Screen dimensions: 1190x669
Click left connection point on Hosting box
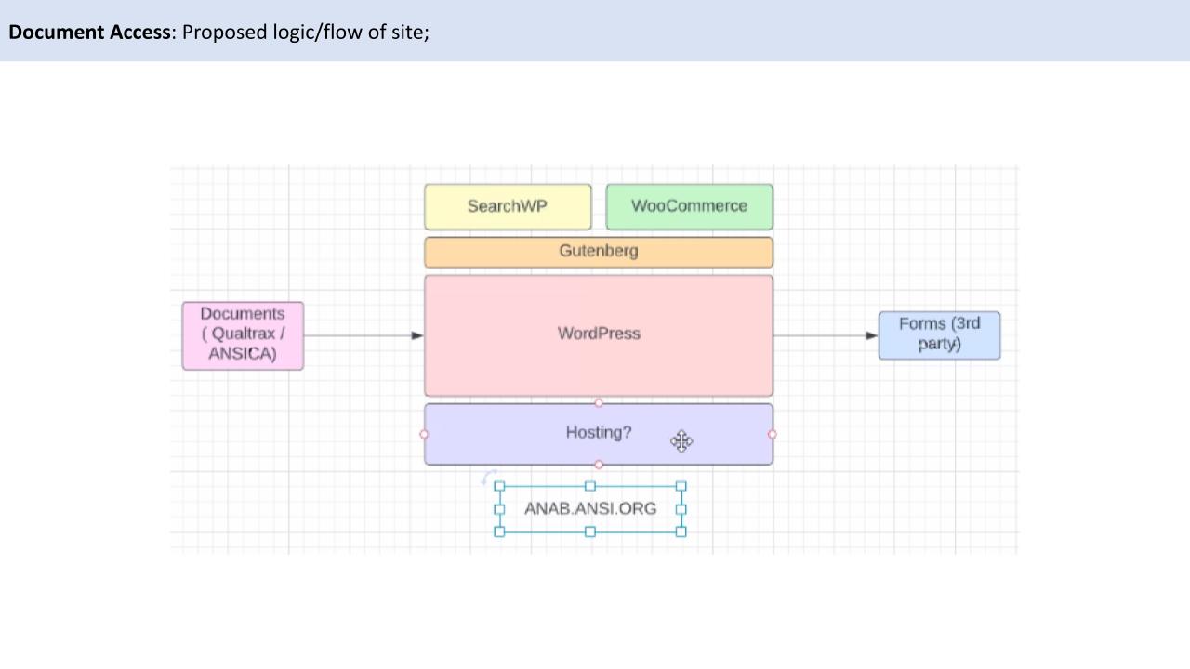point(425,434)
